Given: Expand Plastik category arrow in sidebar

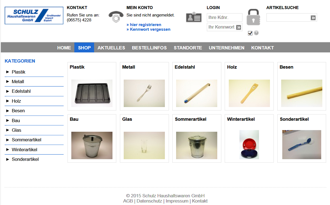Looking at the screenshot, I should [8, 72].
